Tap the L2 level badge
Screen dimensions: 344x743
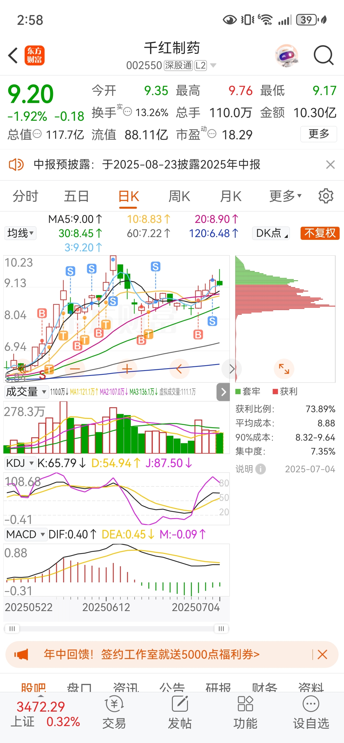(201, 66)
